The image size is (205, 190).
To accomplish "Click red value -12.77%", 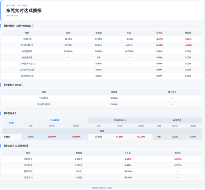I will tap(178, 165).
